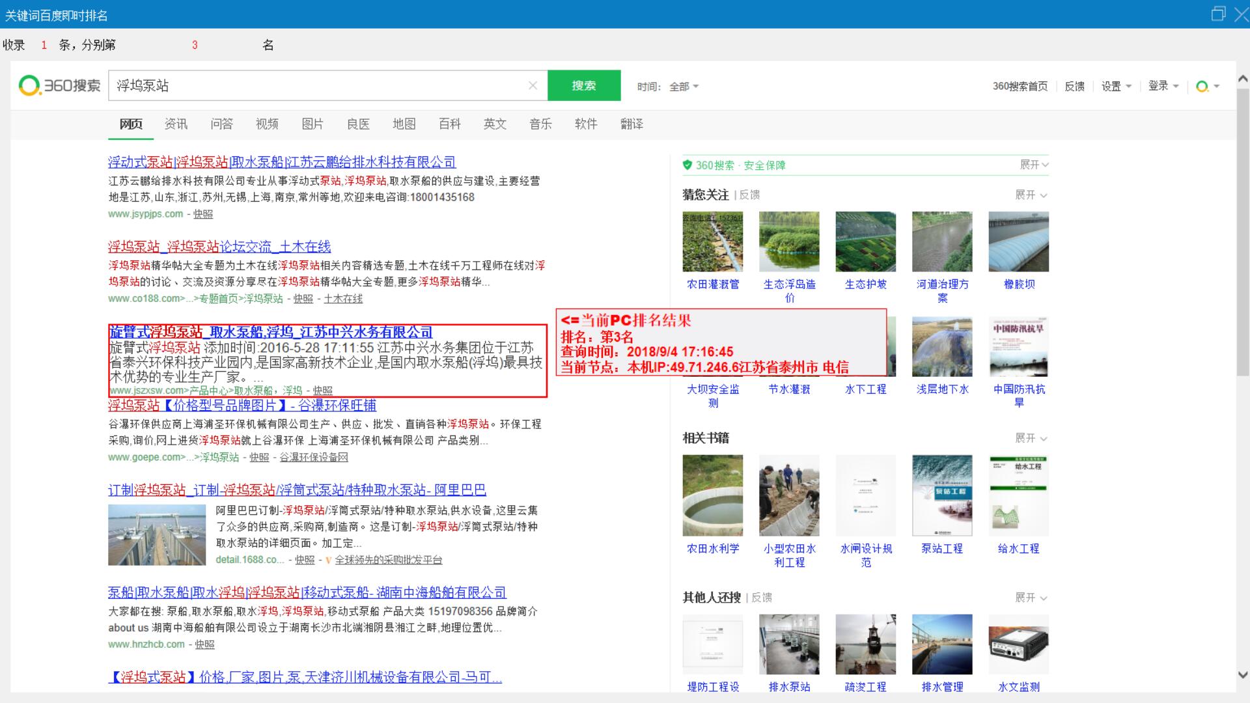
Task: Open the 生态护坡 thumbnail
Action: 865,241
